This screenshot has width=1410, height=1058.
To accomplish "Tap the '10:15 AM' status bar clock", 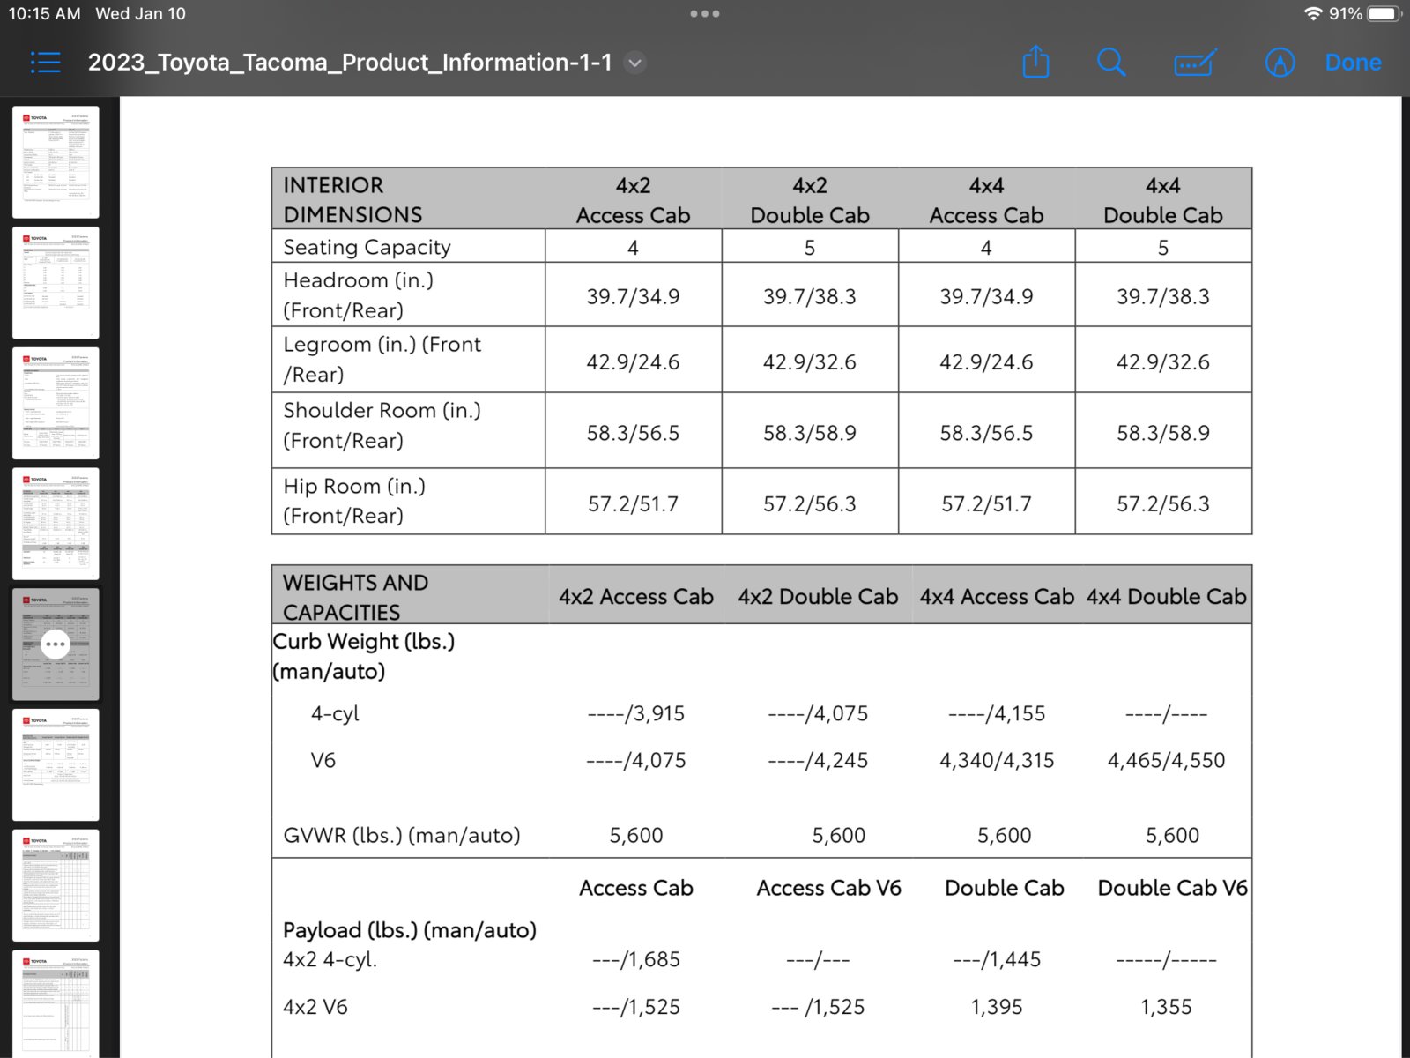I will 44,14.
